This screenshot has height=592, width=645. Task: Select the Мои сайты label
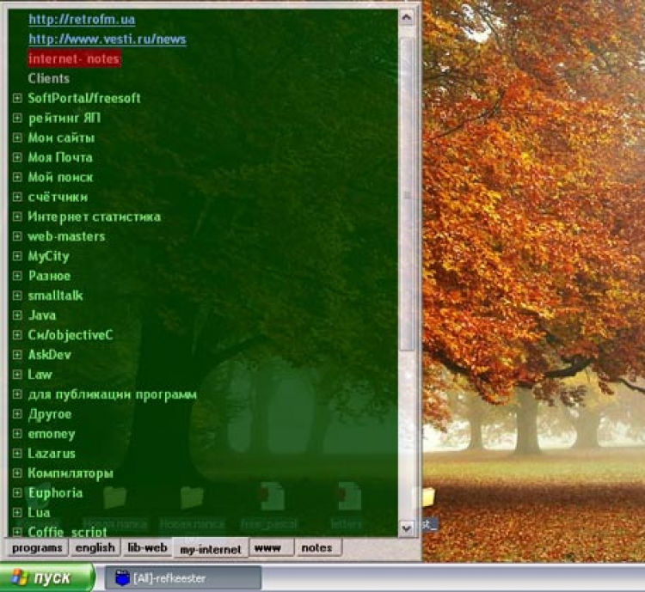[61, 137]
